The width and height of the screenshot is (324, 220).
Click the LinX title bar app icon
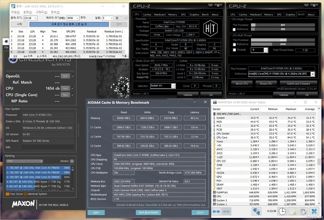(x=13, y=6)
